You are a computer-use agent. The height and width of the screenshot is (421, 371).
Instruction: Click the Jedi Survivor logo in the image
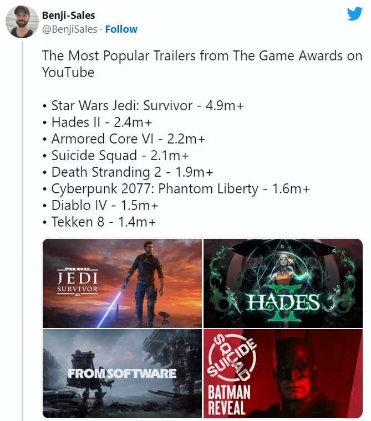[x=78, y=281]
